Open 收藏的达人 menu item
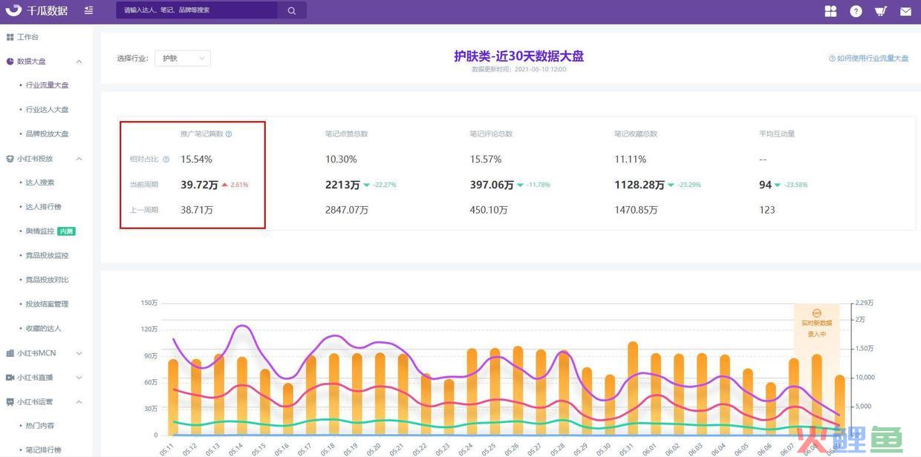This screenshot has height=457, width=921. (x=43, y=329)
